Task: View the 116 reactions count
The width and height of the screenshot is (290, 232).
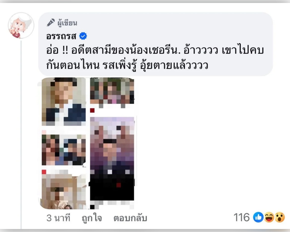Action: tap(242, 217)
